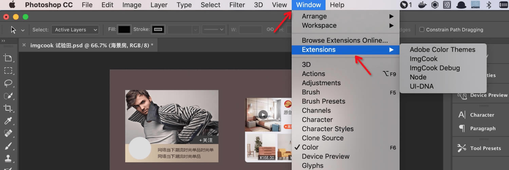
Task: Open the Filter menu in menu bar
Action: click(237, 5)
